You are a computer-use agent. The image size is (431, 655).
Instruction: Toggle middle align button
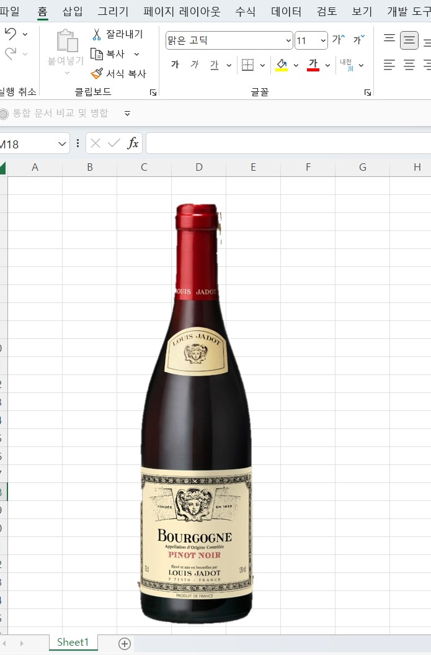[409, 40]
